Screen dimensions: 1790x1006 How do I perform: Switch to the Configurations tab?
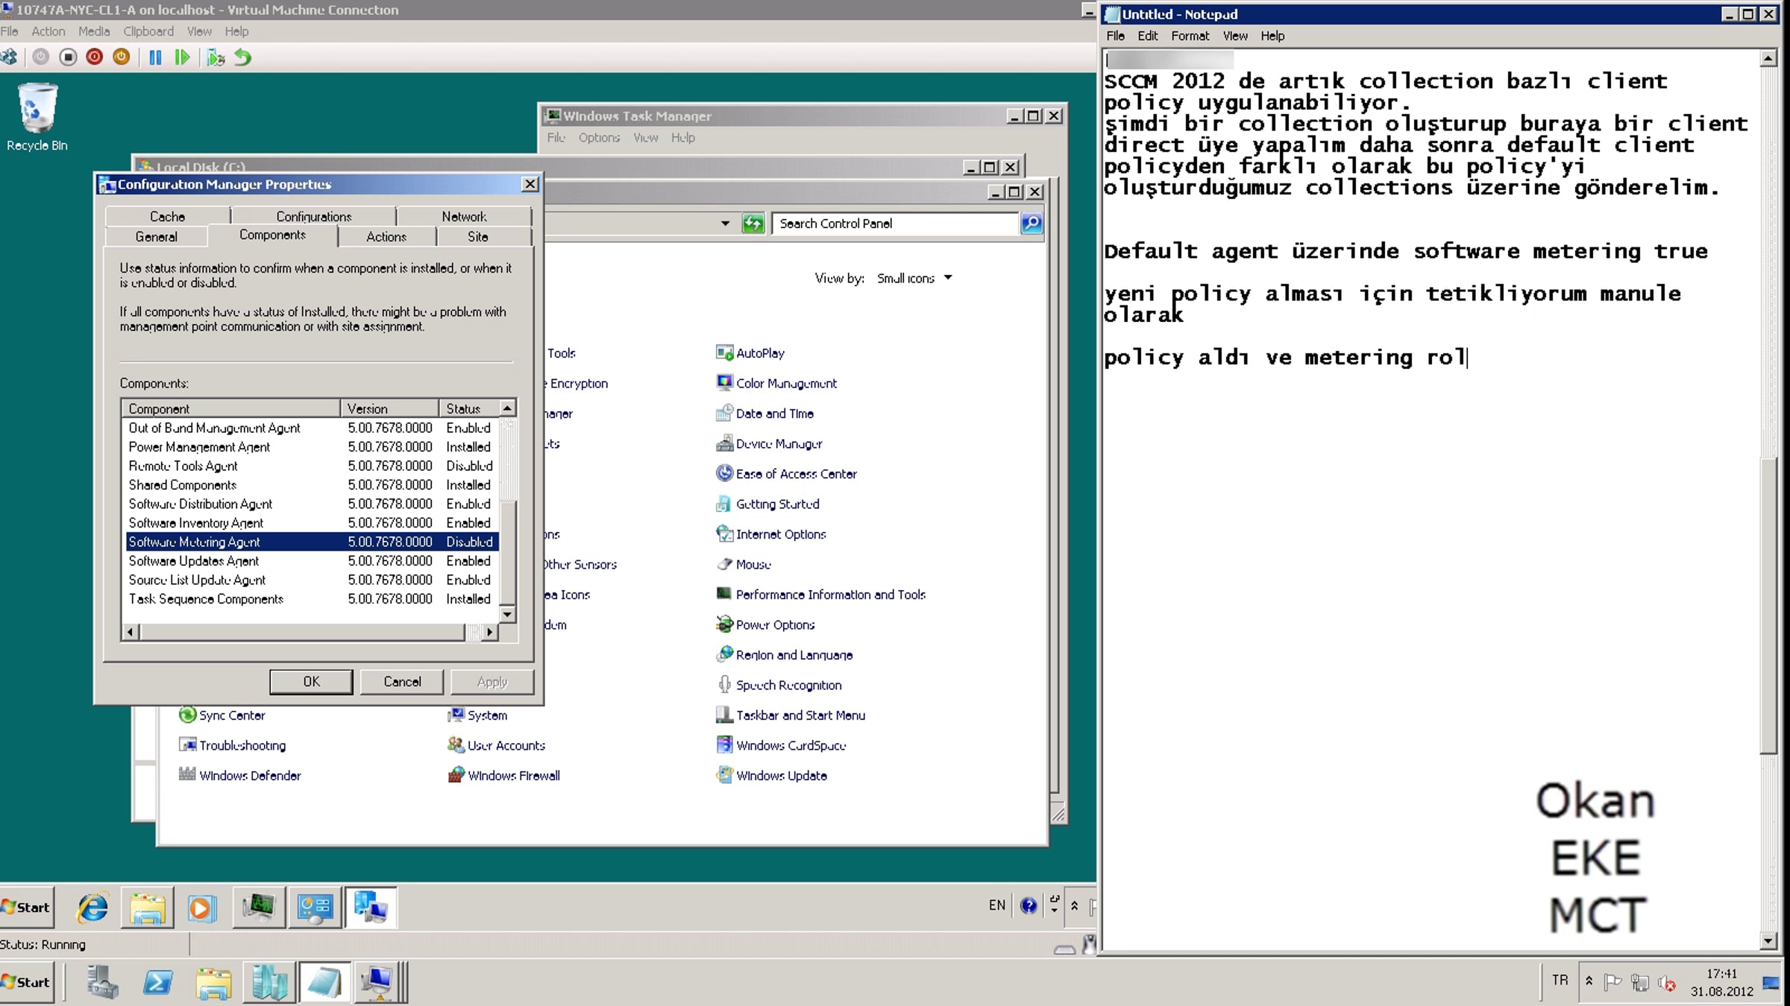(313, 216)
